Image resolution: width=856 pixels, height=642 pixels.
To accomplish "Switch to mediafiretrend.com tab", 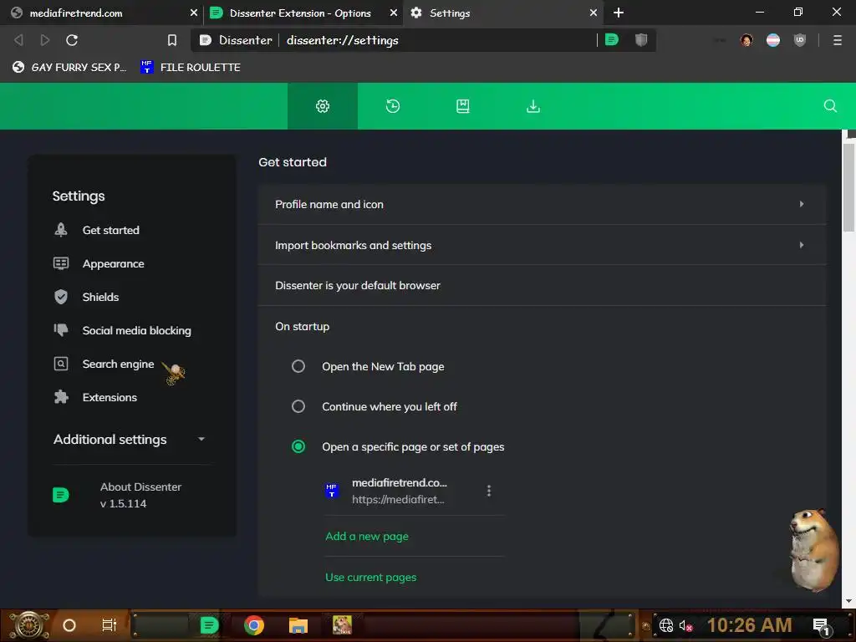I will (x=101, y=13).
